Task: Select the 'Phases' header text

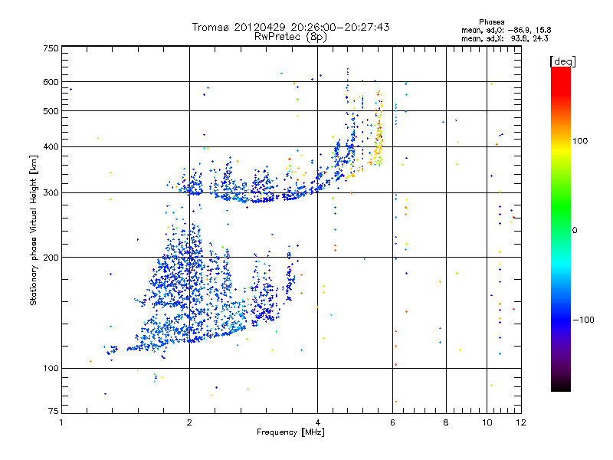Action: point(492,22)
